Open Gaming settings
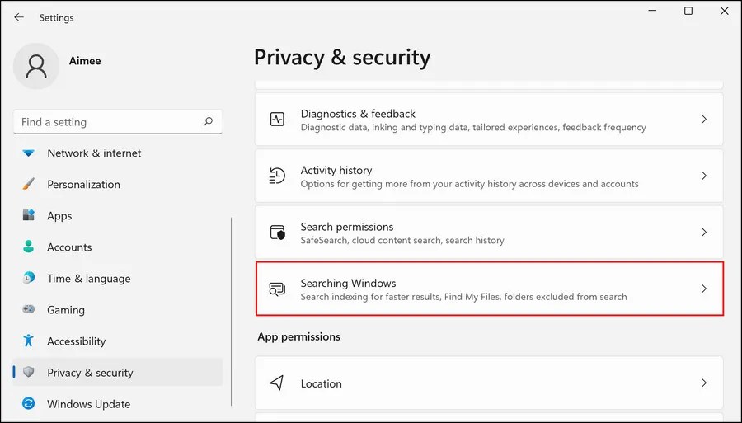 (118, 309)
